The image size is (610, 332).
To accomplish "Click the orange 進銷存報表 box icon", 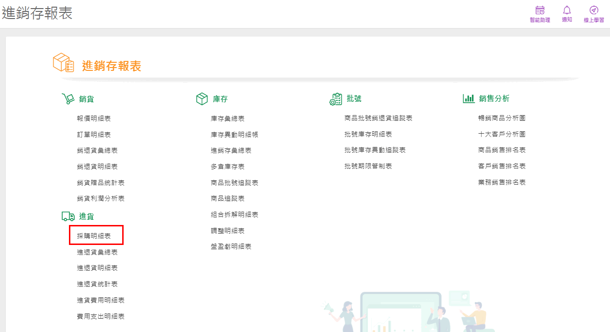I will tap(63, 63).
